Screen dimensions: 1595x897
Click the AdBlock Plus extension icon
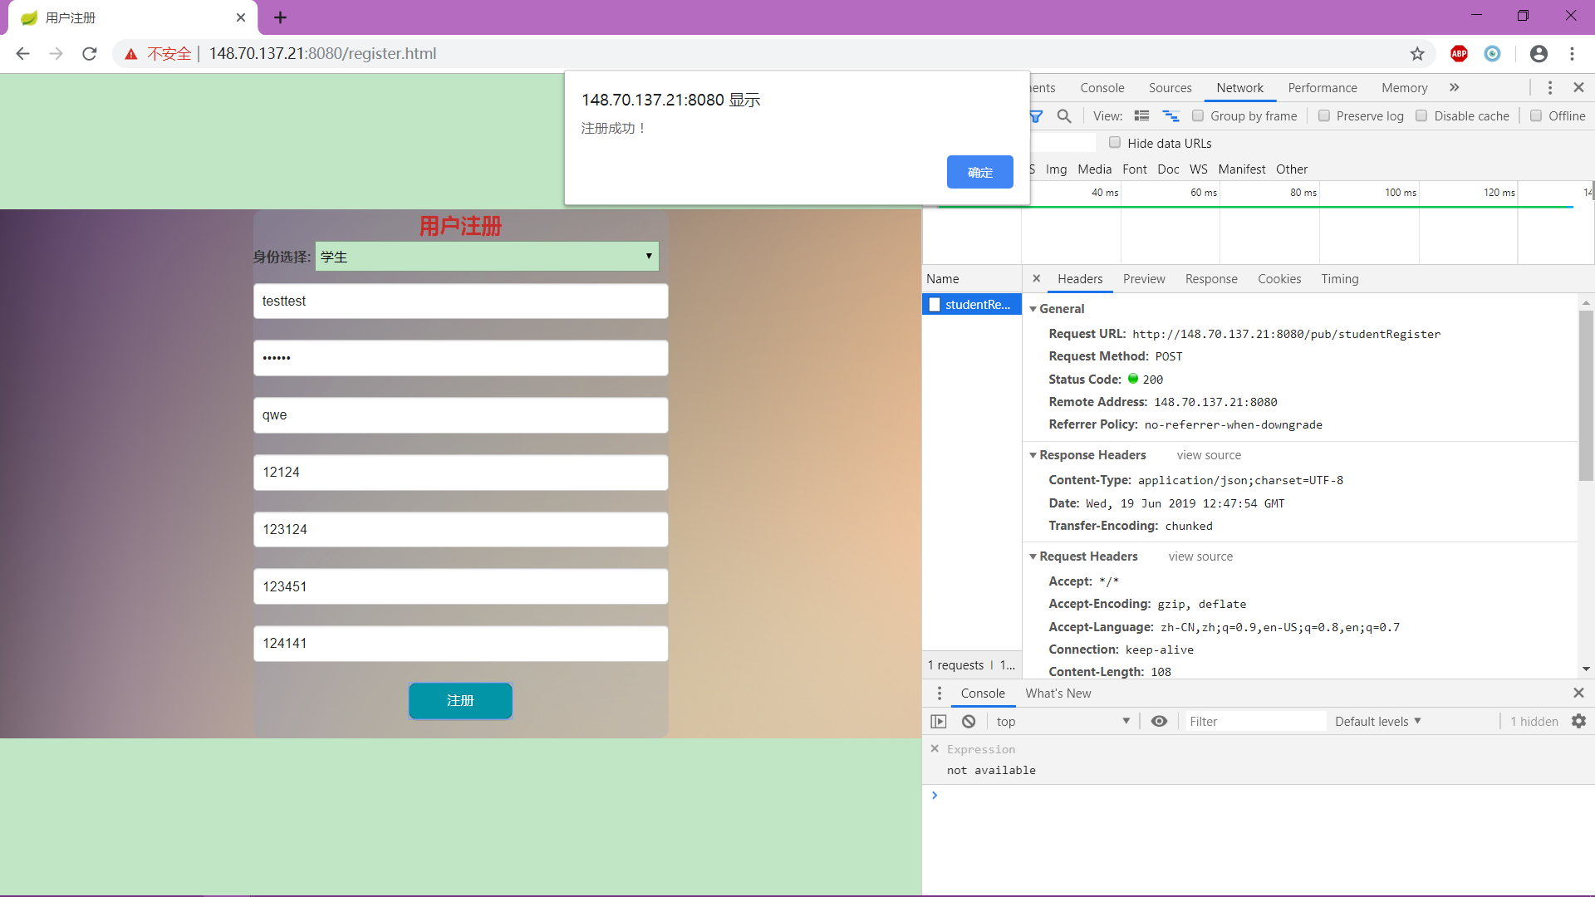tap(1459, 53)
